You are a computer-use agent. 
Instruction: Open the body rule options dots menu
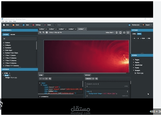(127, 91)
